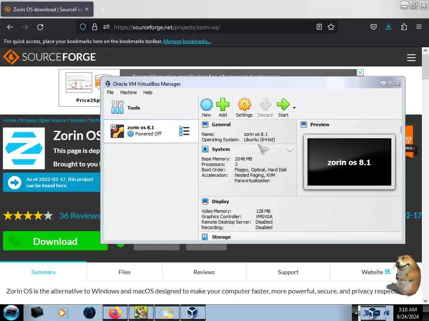Open the Firefox application hamburger menu
The height and width of the screenshot is (321, 429).
click(x=419, y=27)
